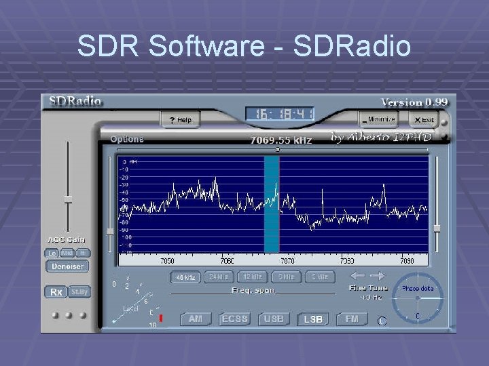Switch to St.By standby mode
This screenshot has height=366, width=489.
point(79,292)
